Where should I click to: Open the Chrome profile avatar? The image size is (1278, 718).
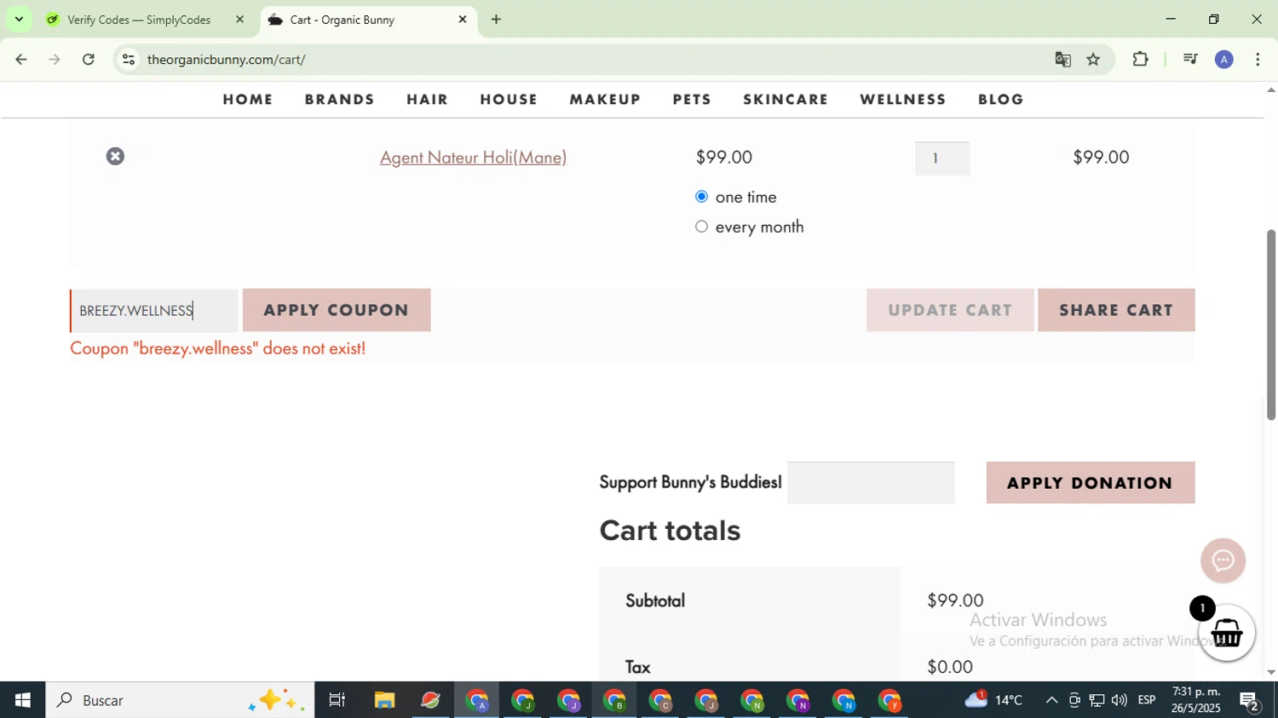tap(1224, 60)
